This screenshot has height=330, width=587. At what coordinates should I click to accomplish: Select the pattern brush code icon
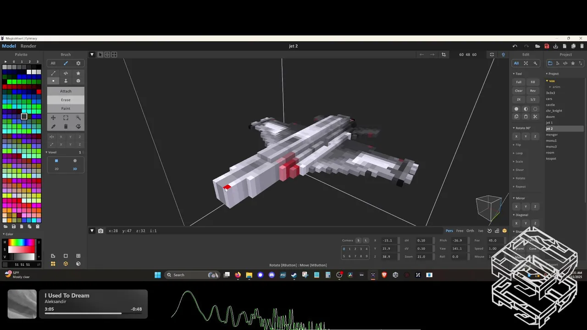66,73
